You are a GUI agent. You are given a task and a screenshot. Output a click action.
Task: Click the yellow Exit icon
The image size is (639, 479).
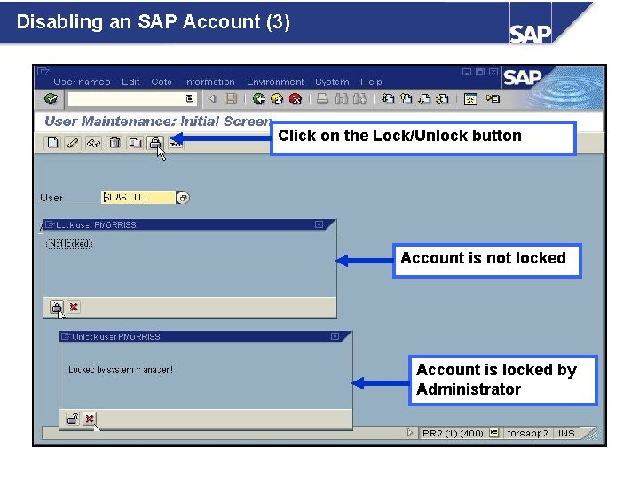[x=277, y=98]
